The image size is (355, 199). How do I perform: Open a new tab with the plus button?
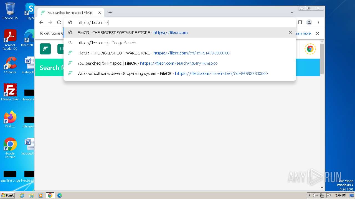[x=110, y=13]
